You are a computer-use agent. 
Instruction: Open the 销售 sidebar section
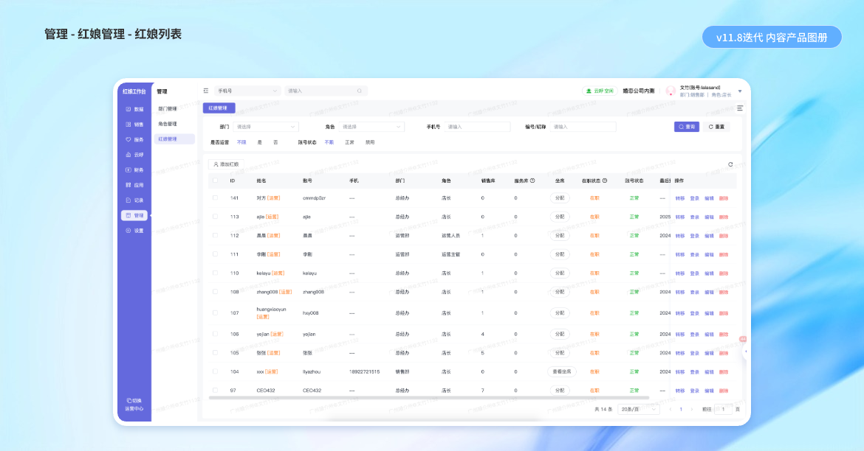click(134, 125)
